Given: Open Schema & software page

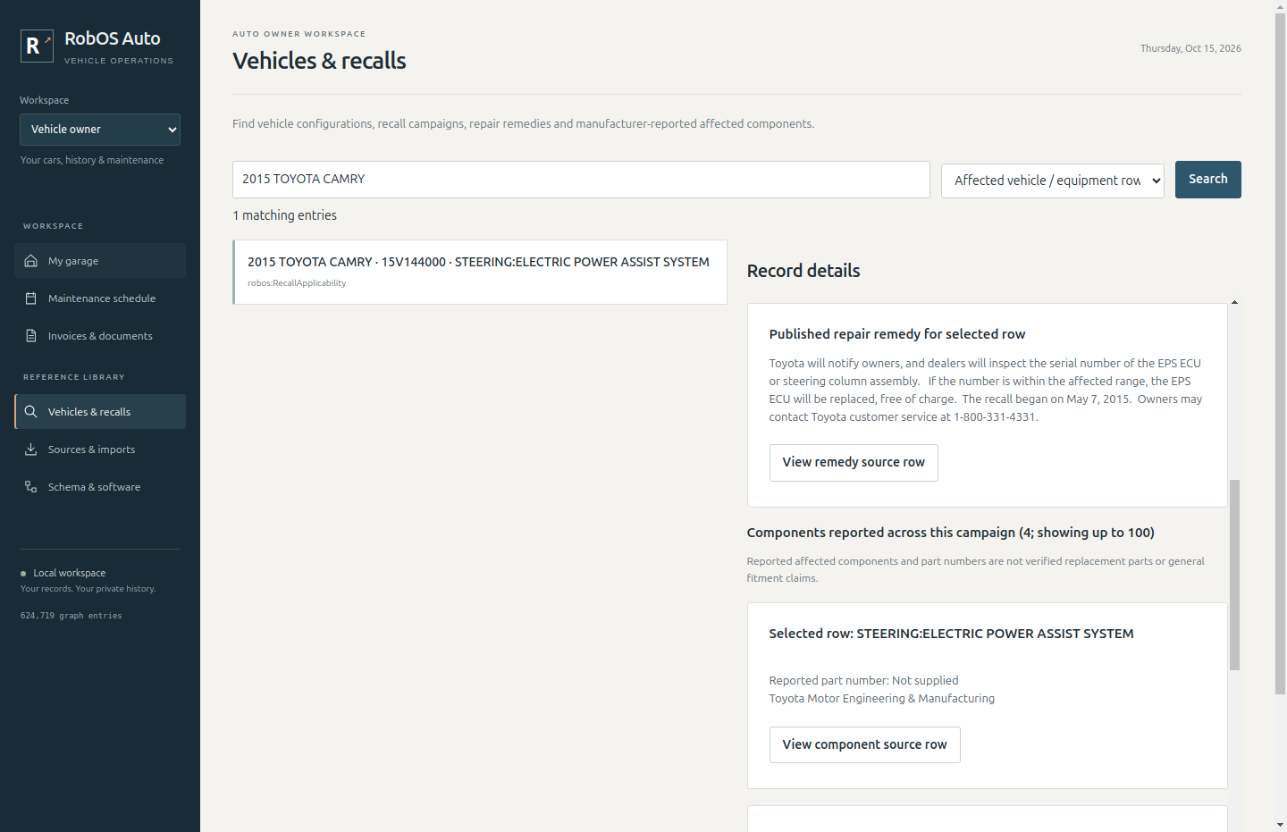Looking at the screenshot, I should [x=100, y=487].
